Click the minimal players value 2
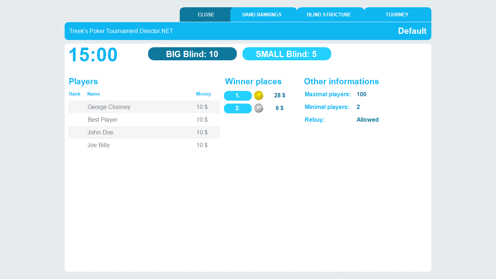The height and width of the screenshot is (279, 496). tap(358, 107)
